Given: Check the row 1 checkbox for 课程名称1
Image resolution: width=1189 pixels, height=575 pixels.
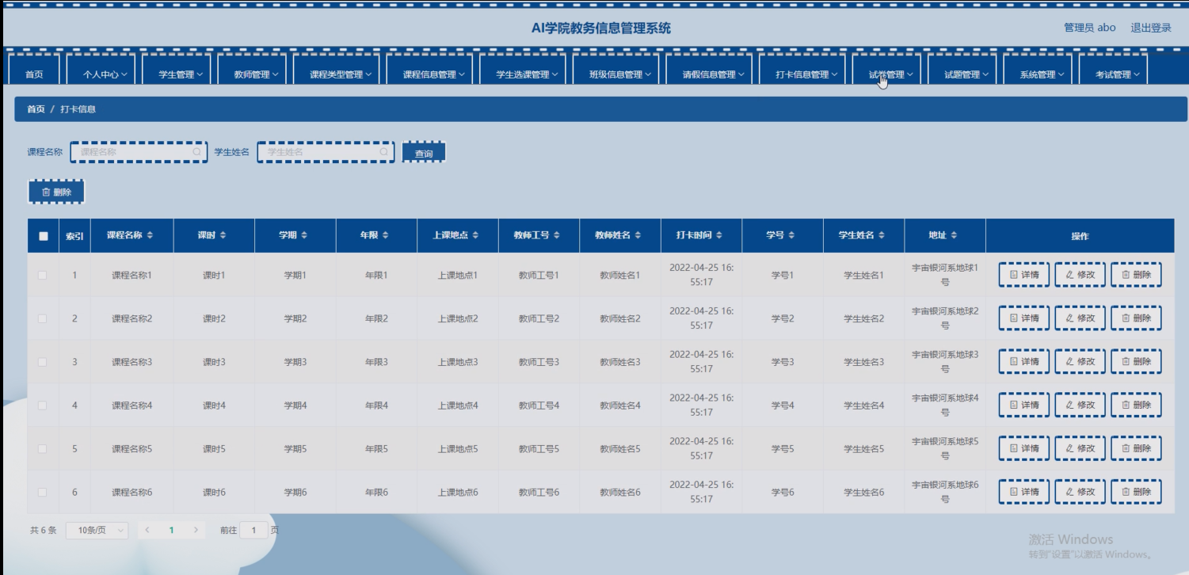Looking at the screenshot, I should (43, 275).
